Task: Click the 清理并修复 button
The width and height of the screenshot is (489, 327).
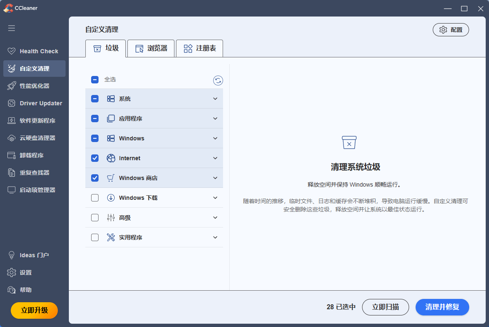Action: point(442,307)
